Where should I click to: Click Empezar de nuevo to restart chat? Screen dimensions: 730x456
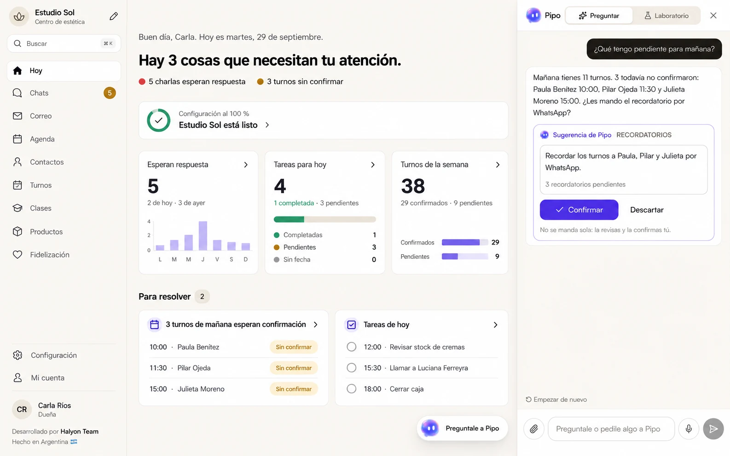click(556, 399)
